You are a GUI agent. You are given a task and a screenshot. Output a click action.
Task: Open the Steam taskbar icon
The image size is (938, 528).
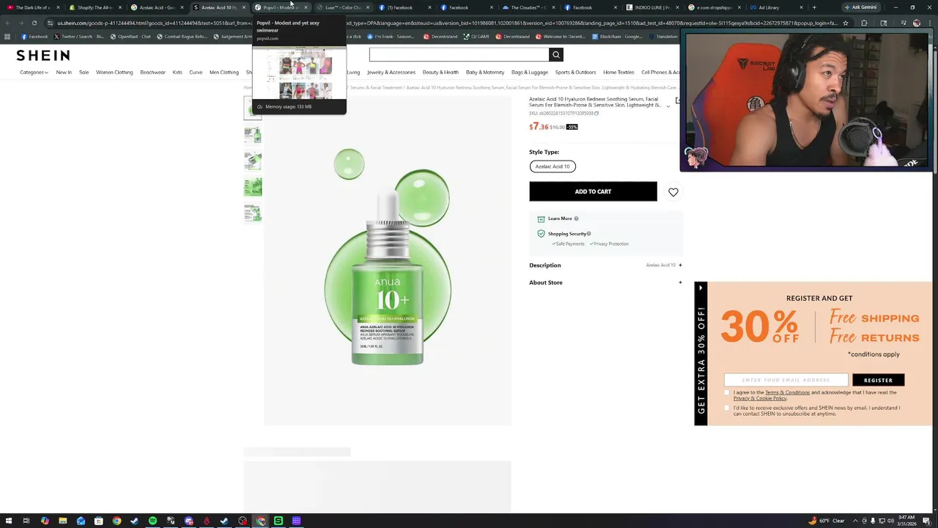tap(135, 521)
